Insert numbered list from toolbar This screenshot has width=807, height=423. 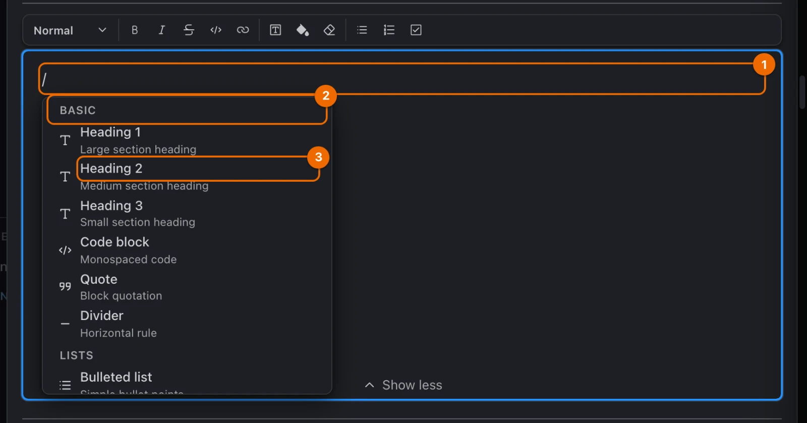(x=389, y=30)
